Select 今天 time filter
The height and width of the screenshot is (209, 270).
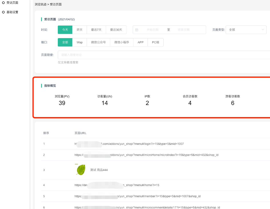[65, 30]
